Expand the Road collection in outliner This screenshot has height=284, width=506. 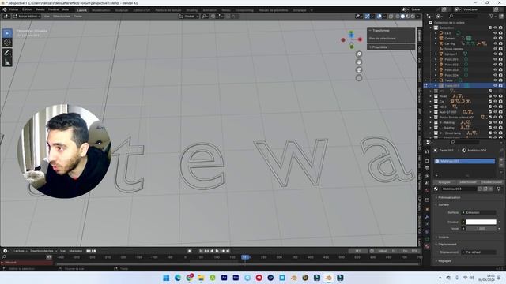430,96
